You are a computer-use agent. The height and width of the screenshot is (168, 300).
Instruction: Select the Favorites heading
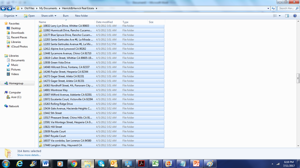[x=14, y=24]
